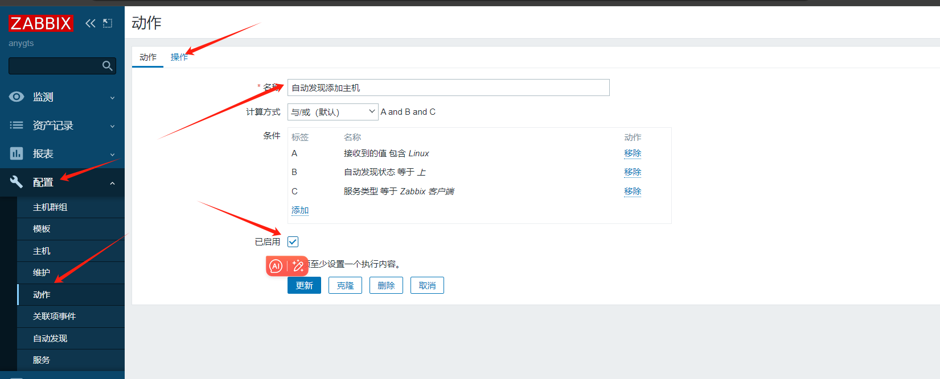
Task: Collapse the sidebar with double-chevron icon
Action: point(91,23)
